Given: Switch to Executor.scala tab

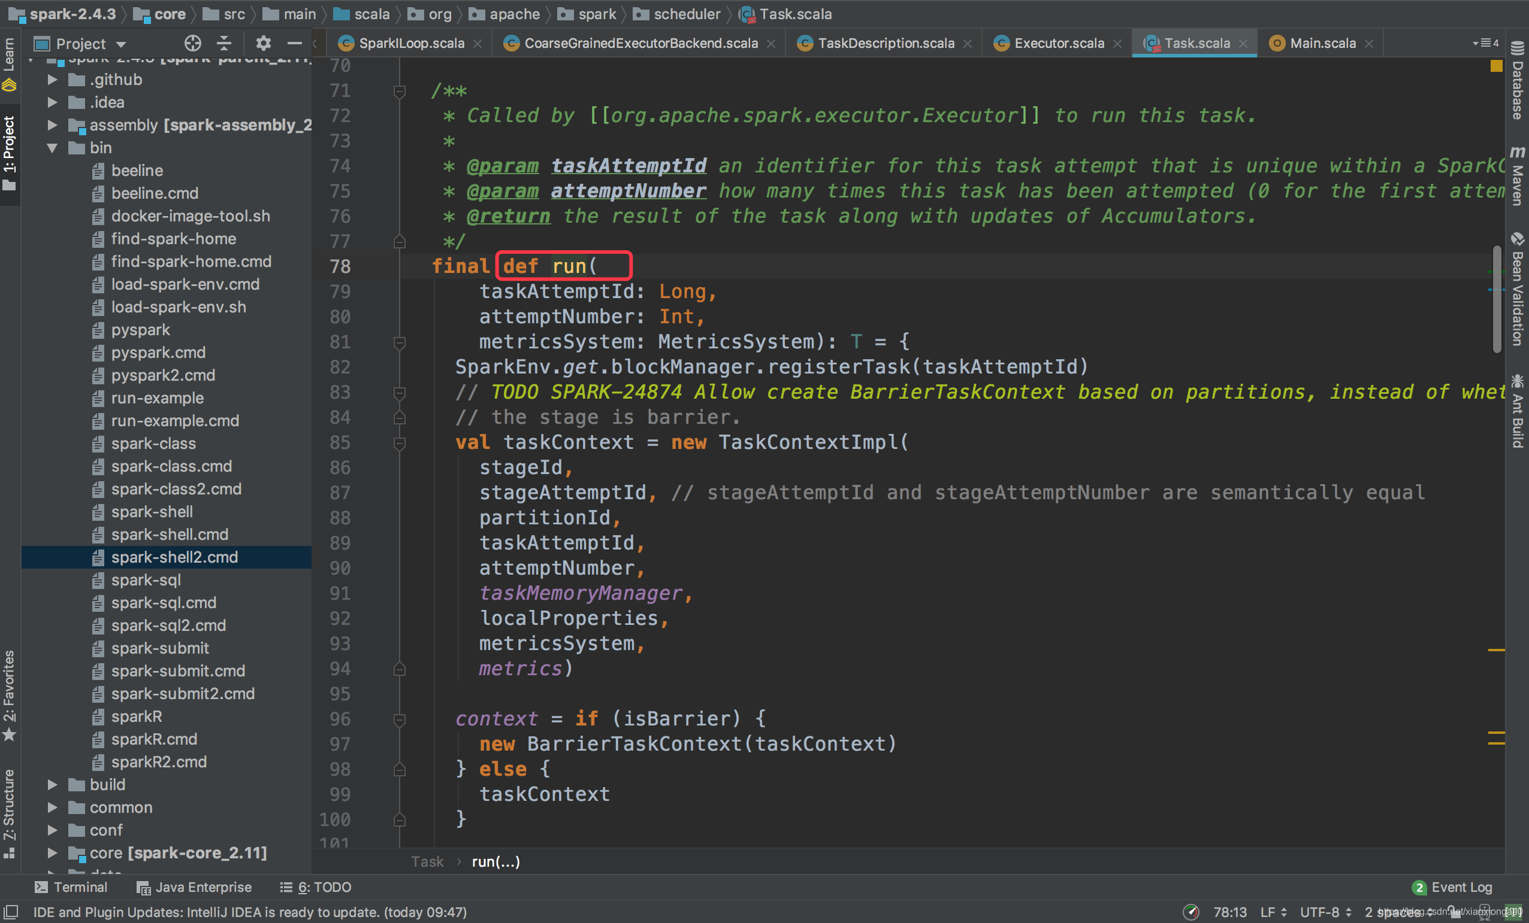Looking at the screenshot, I should (1059, 43).
